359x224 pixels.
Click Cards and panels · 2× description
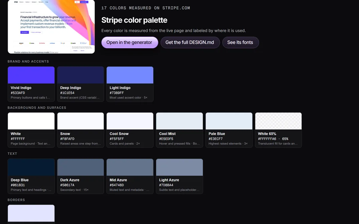[x=125, y=144]
